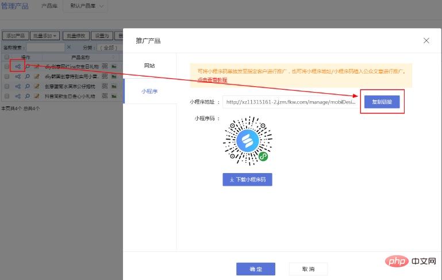
Task: Edit the diy韩国创意 product via pencil icon
Action: pos(37,76)
